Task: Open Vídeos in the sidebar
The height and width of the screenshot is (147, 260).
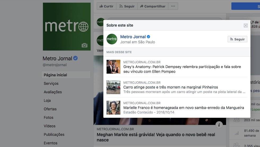Action: pos(50,126)
